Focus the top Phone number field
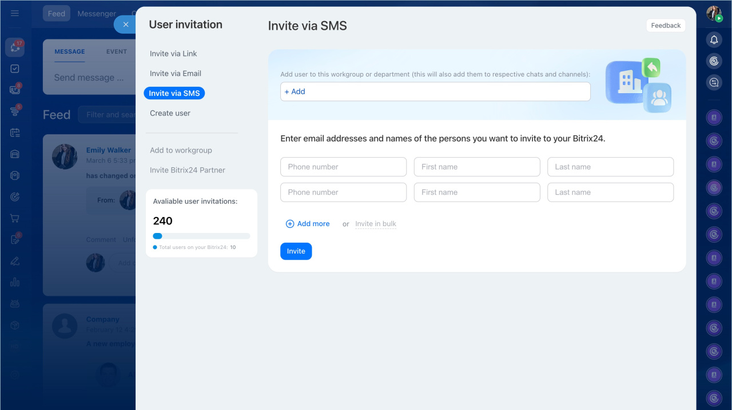Image resolution: width=732 pixels, height=410 pixels. pos(343,167)
